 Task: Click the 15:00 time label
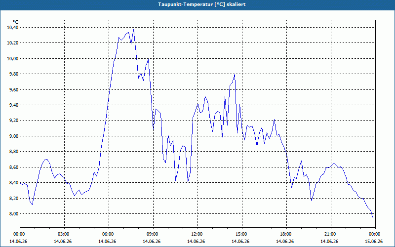(242, 234)
